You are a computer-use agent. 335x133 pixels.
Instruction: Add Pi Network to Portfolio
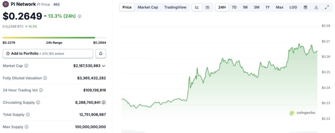(x=48, y=54)
